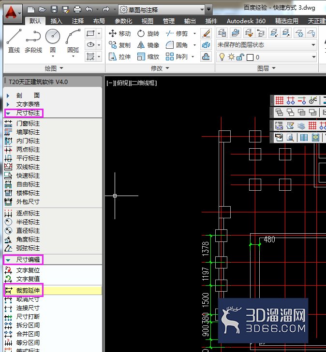Click layer 0 color swatch
The height and width of the screenshot is (352, 326).
[x=250, y=57]
